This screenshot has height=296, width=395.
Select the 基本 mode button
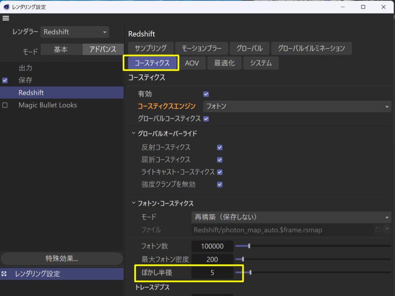pos(61,49)
